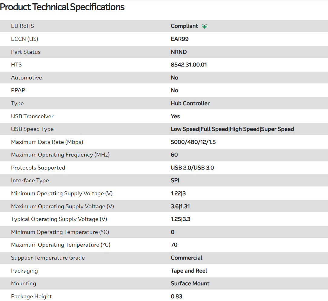This screenshot has height=301, width=328.
Task: Click the Surface Mount mounting value
Action: (190, 283)
